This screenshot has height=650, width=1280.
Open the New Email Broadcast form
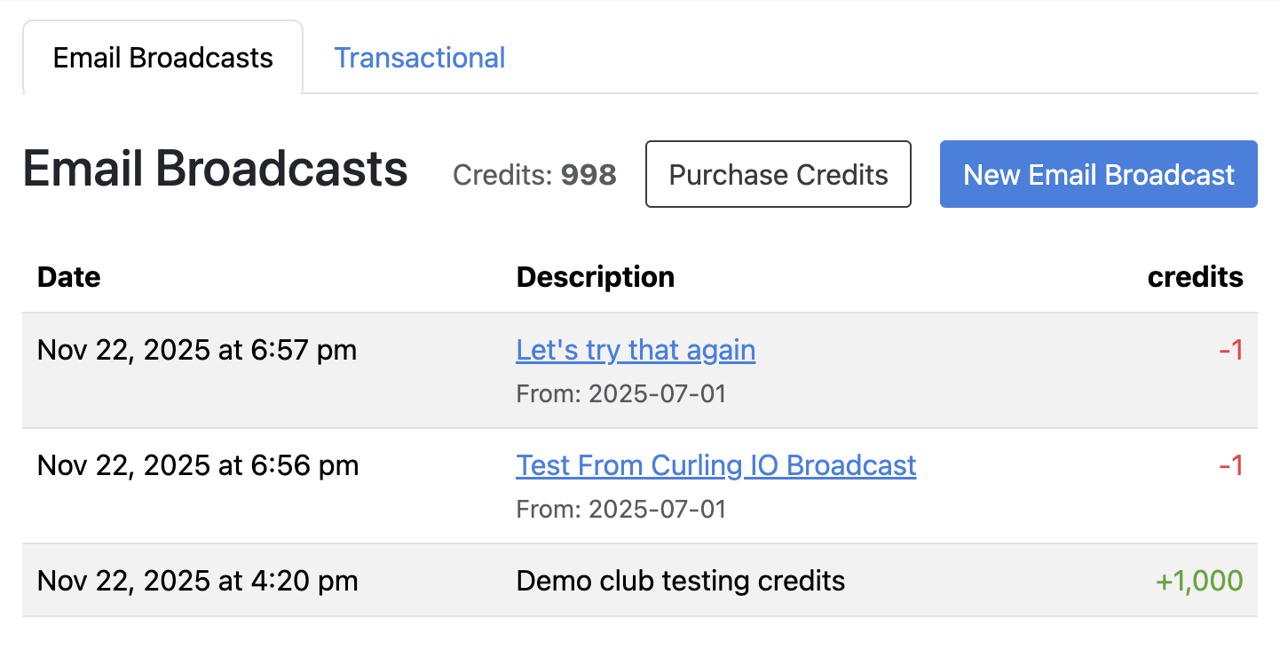tap(1098, 174)
